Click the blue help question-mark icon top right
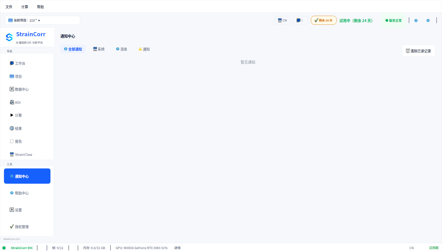The image size is (442, 252). [x=416, y=20]
